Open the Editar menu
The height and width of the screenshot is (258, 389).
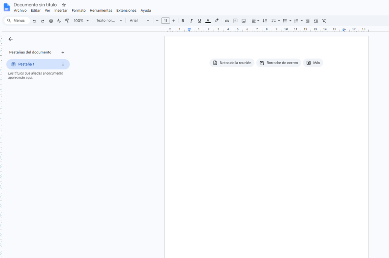(35, 10)
